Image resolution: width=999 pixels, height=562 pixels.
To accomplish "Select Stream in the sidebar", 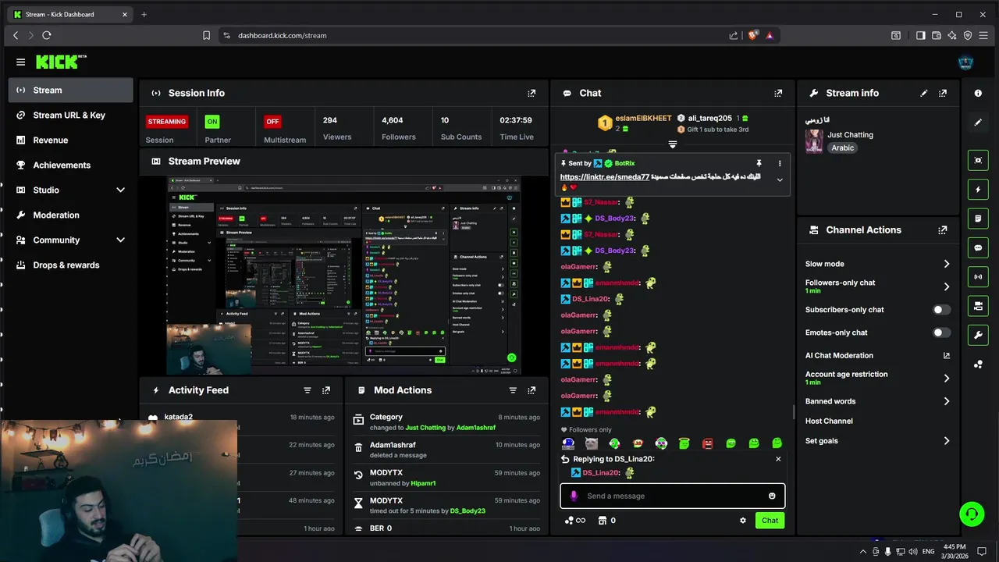I will (71, 90).
